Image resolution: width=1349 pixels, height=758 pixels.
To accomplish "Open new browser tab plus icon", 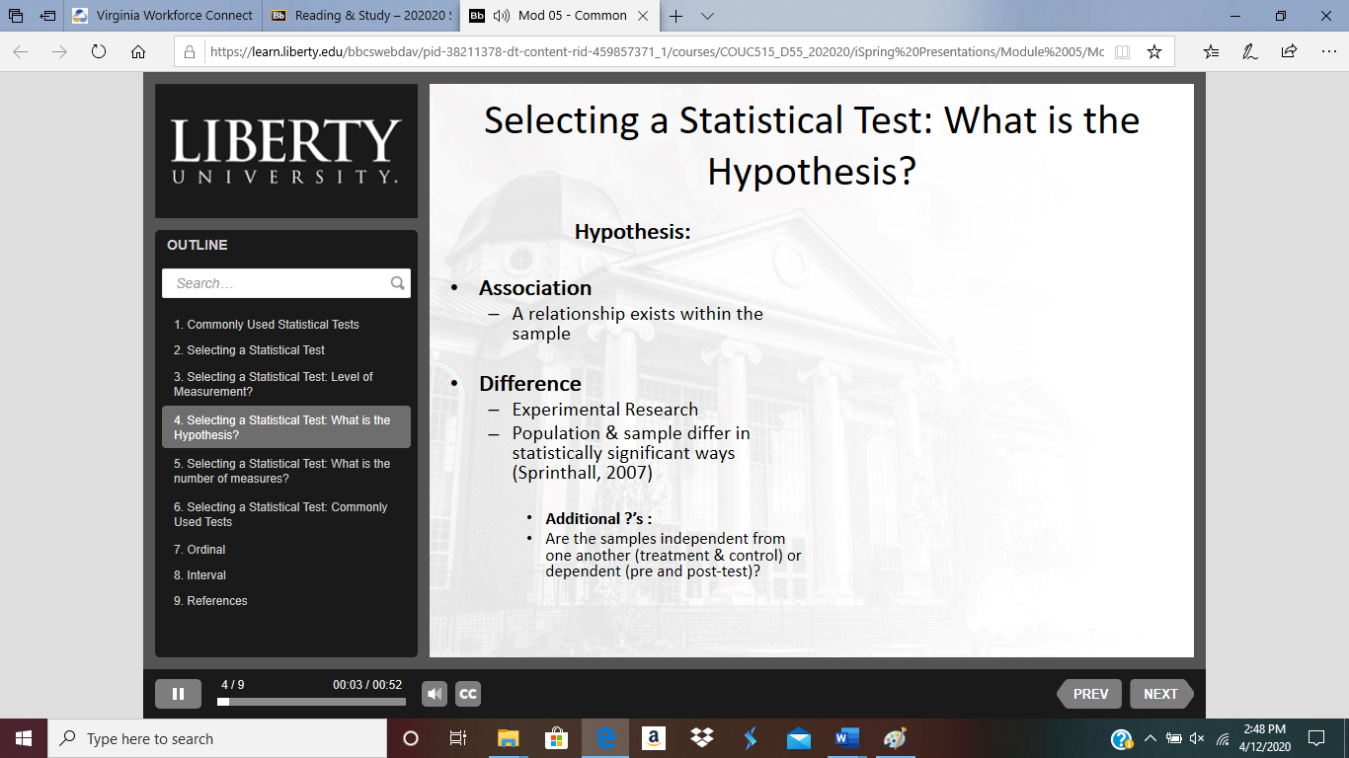I will click(x=676, y=16).
